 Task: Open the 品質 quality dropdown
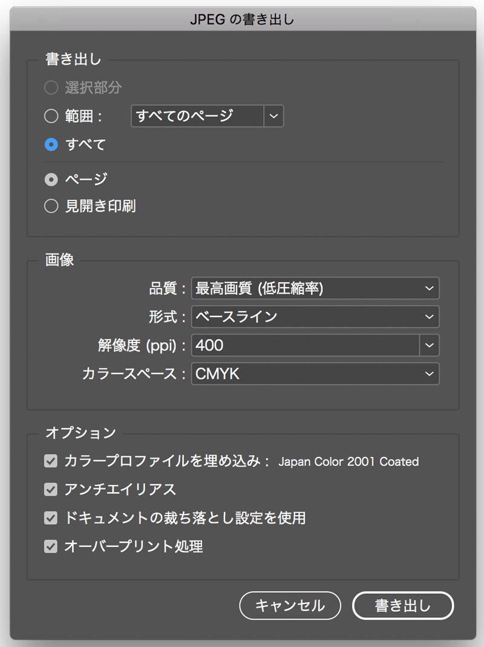315,289
